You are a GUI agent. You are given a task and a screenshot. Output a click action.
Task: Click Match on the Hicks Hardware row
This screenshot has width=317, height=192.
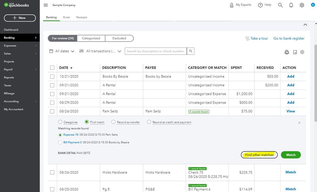pos(291,172)
